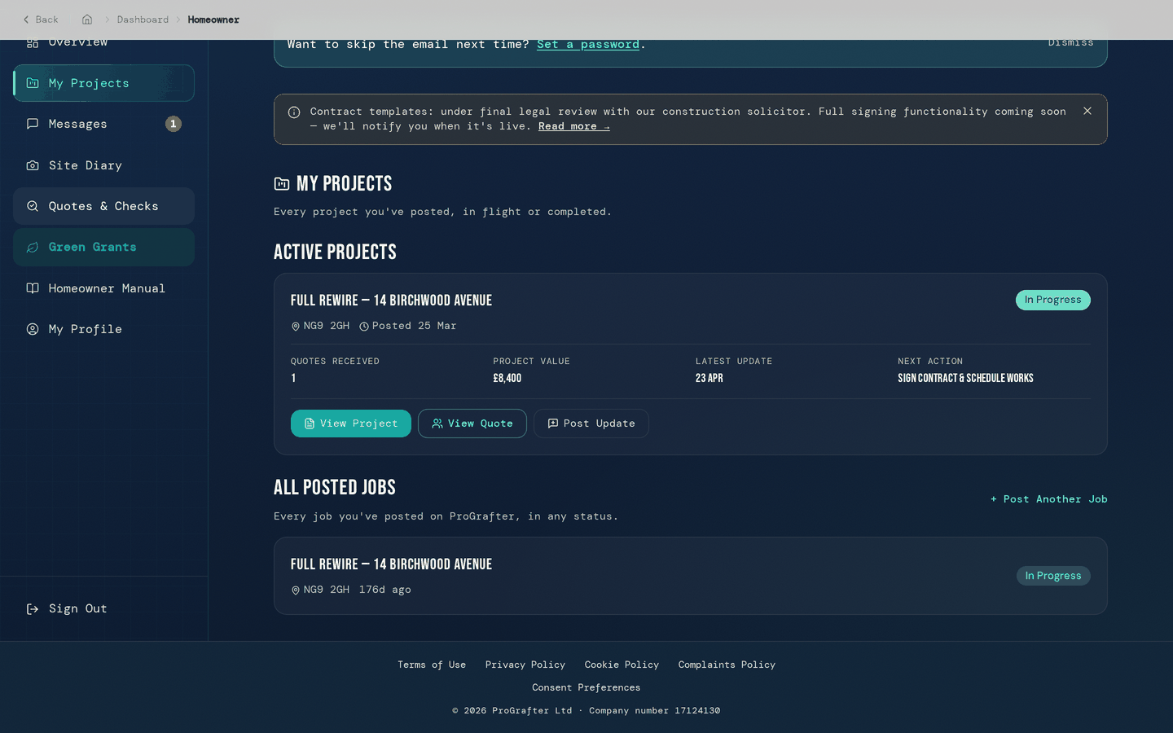Open the Homeowner Manual book icon
This screenshot has height=733, width=1173.
coord(33,288)
